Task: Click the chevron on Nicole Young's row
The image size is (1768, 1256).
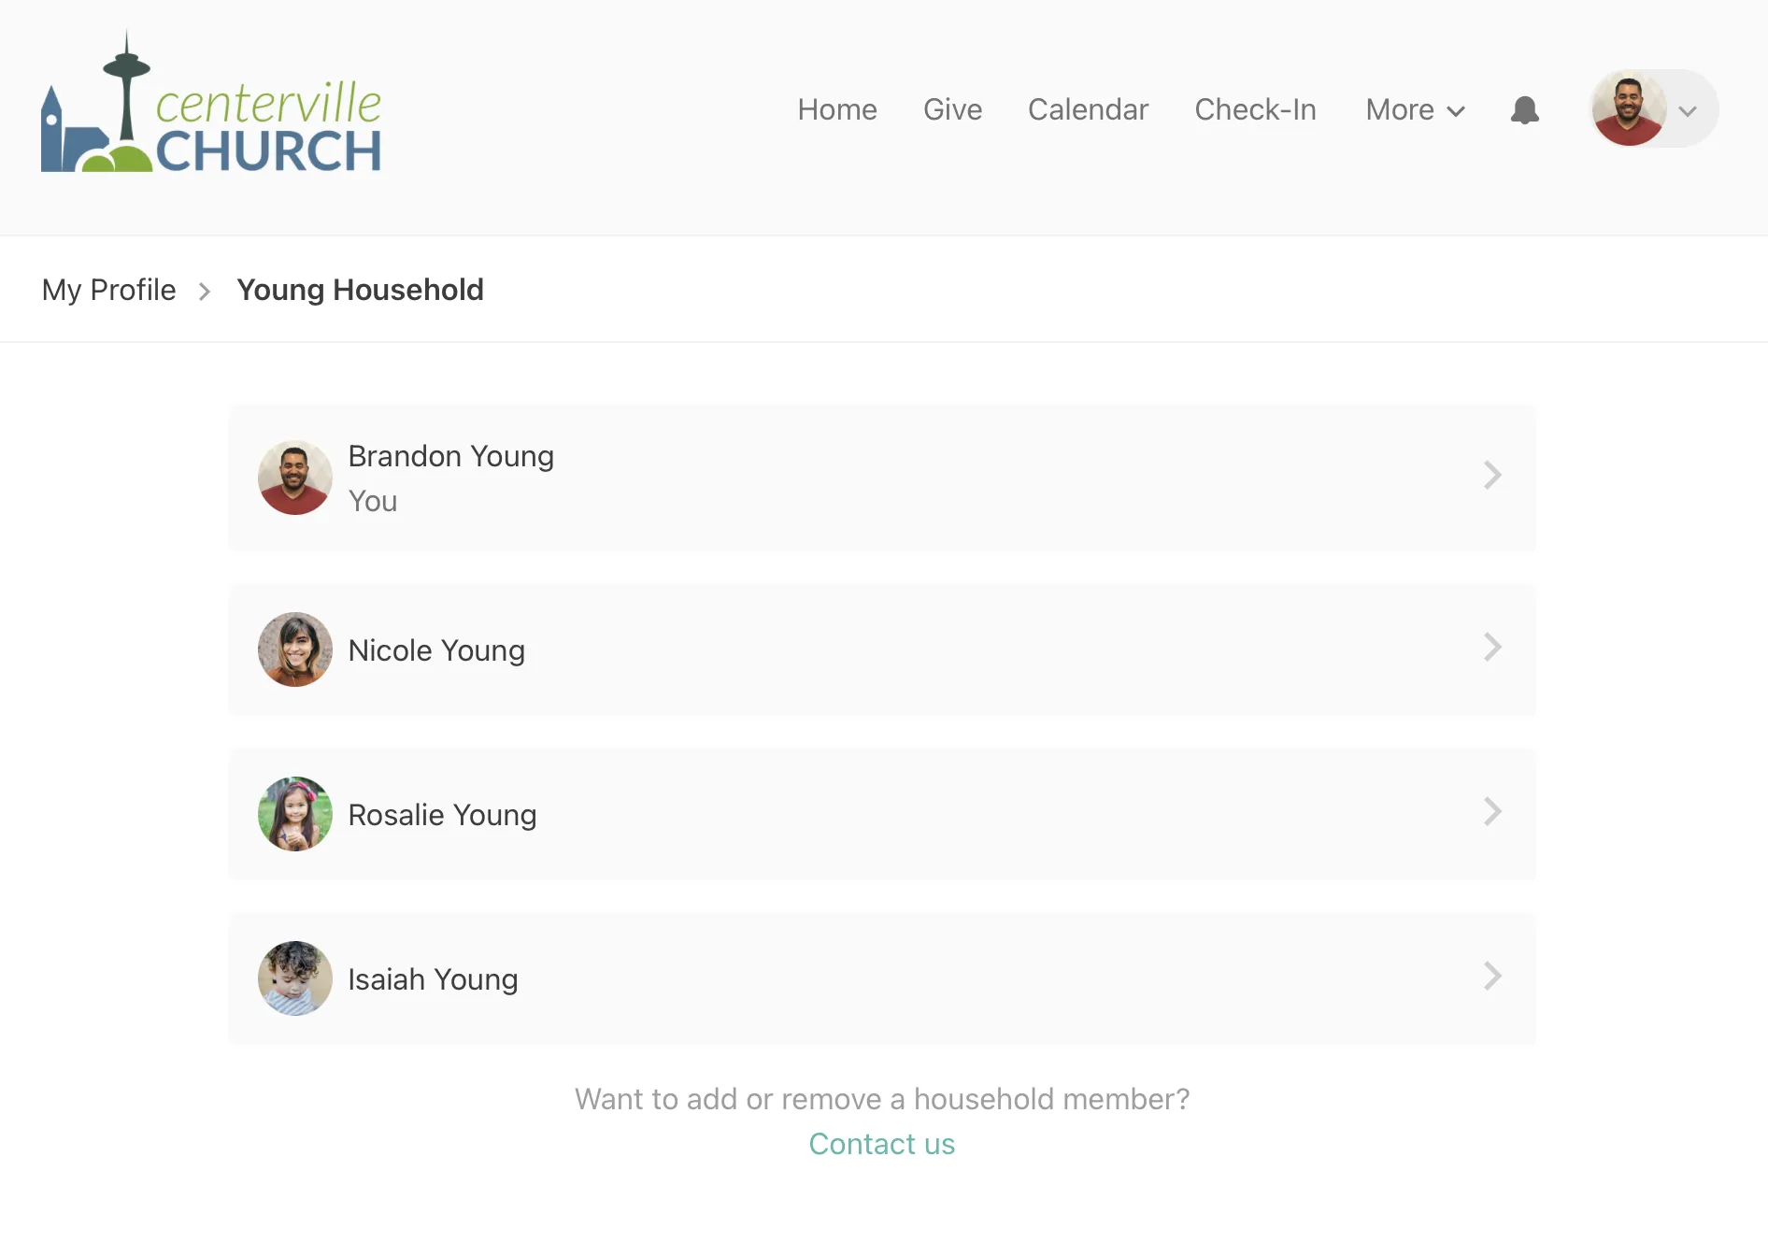Action: [1492, 648]
